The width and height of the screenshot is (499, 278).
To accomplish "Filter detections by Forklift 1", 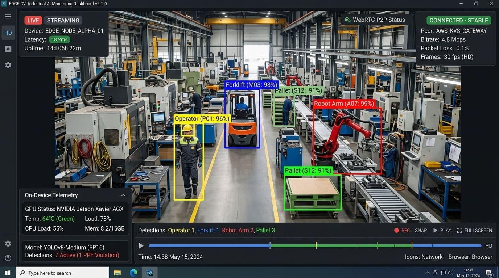I will click(x=208, y=230).
